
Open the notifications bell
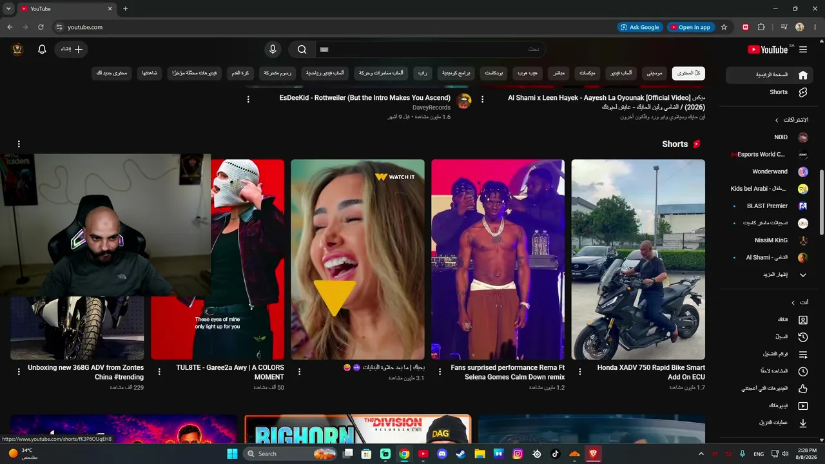pos(42,50)
